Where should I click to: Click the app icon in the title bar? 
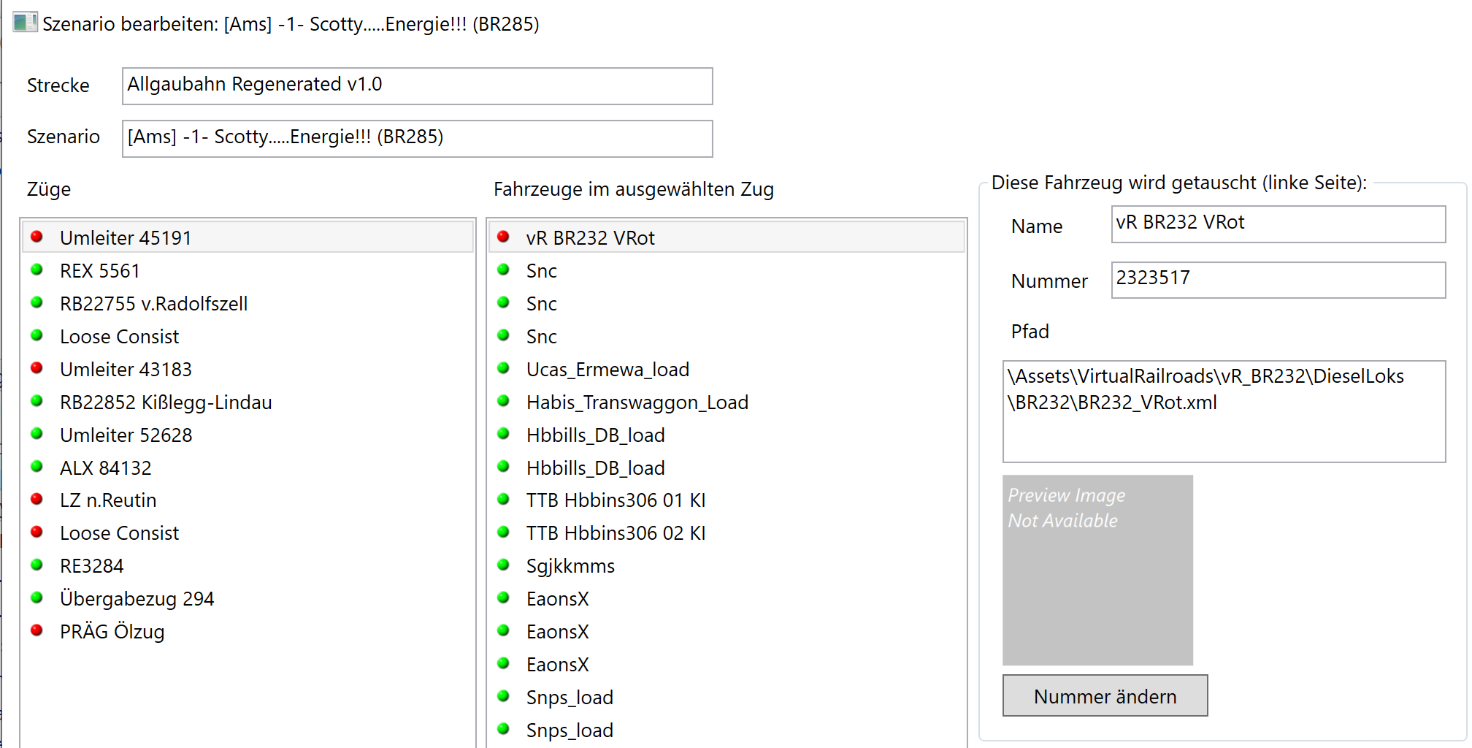(x=25, y=23)
